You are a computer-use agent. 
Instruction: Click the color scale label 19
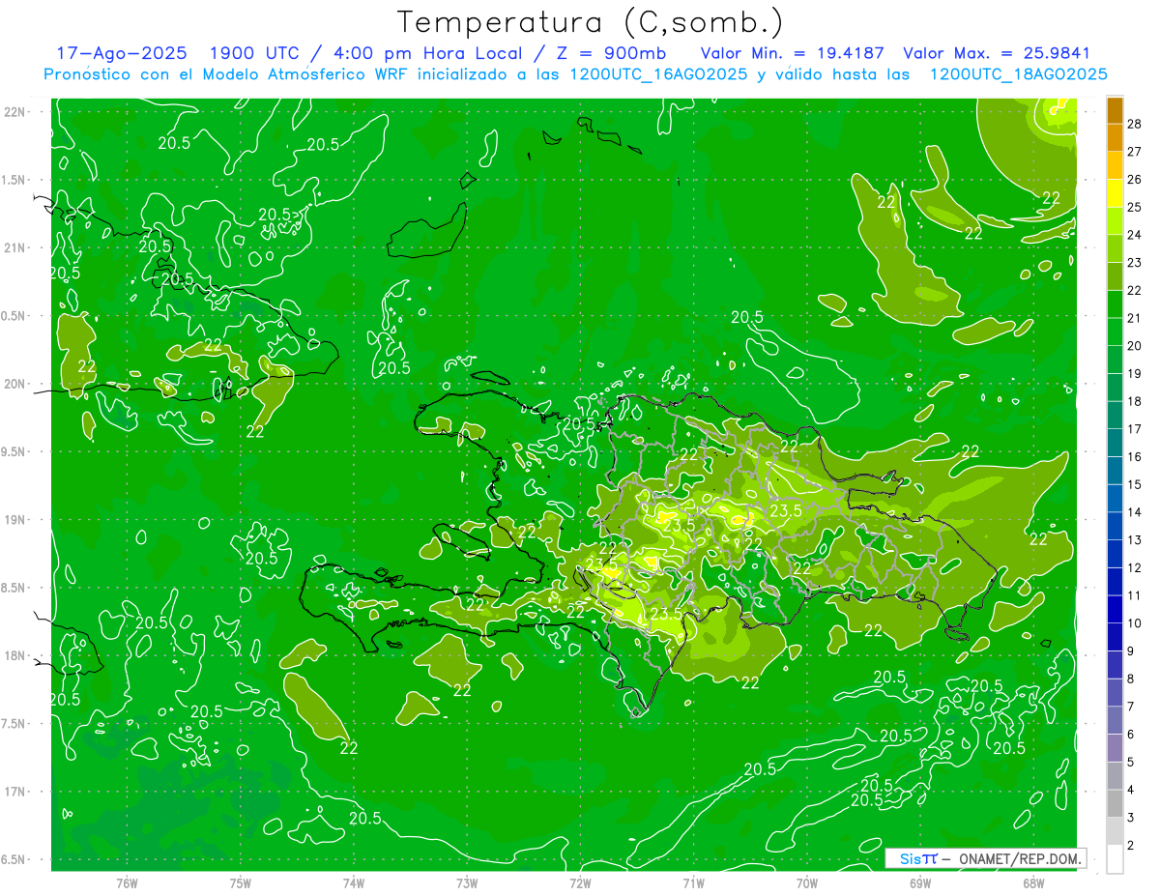(x=1135, y=373)
